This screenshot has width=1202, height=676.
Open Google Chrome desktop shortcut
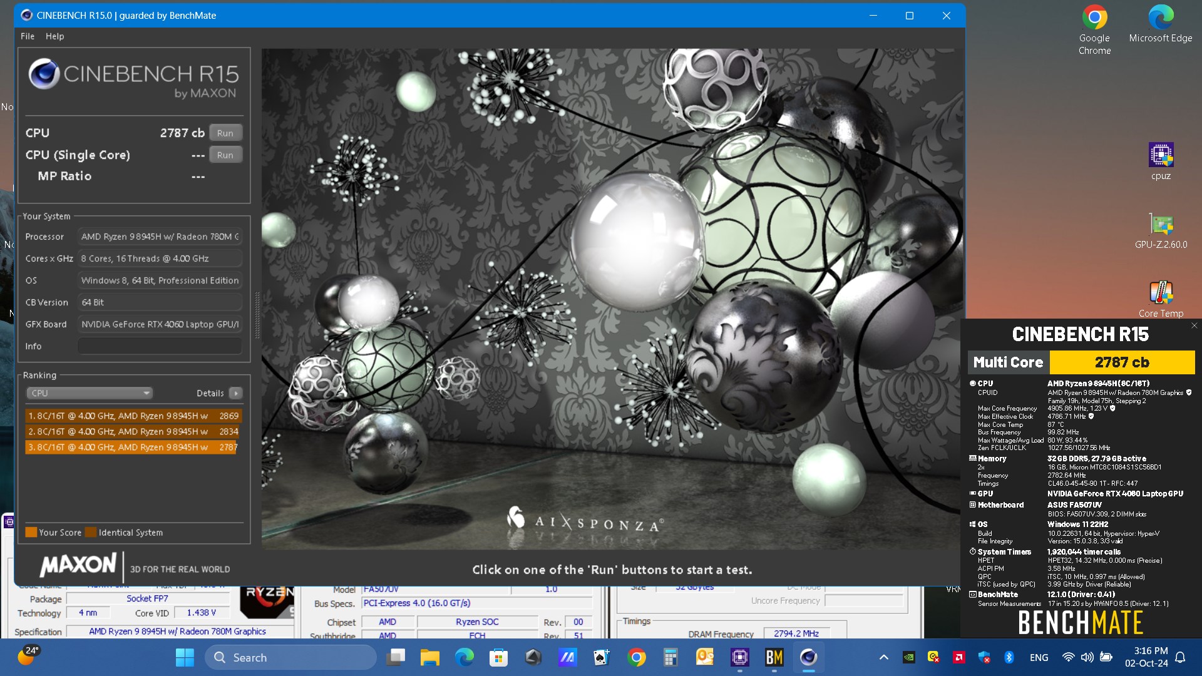pyautogui.click(x=1094, y=30)
